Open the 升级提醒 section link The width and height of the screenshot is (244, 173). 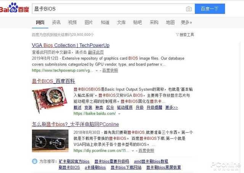(154, 107)
